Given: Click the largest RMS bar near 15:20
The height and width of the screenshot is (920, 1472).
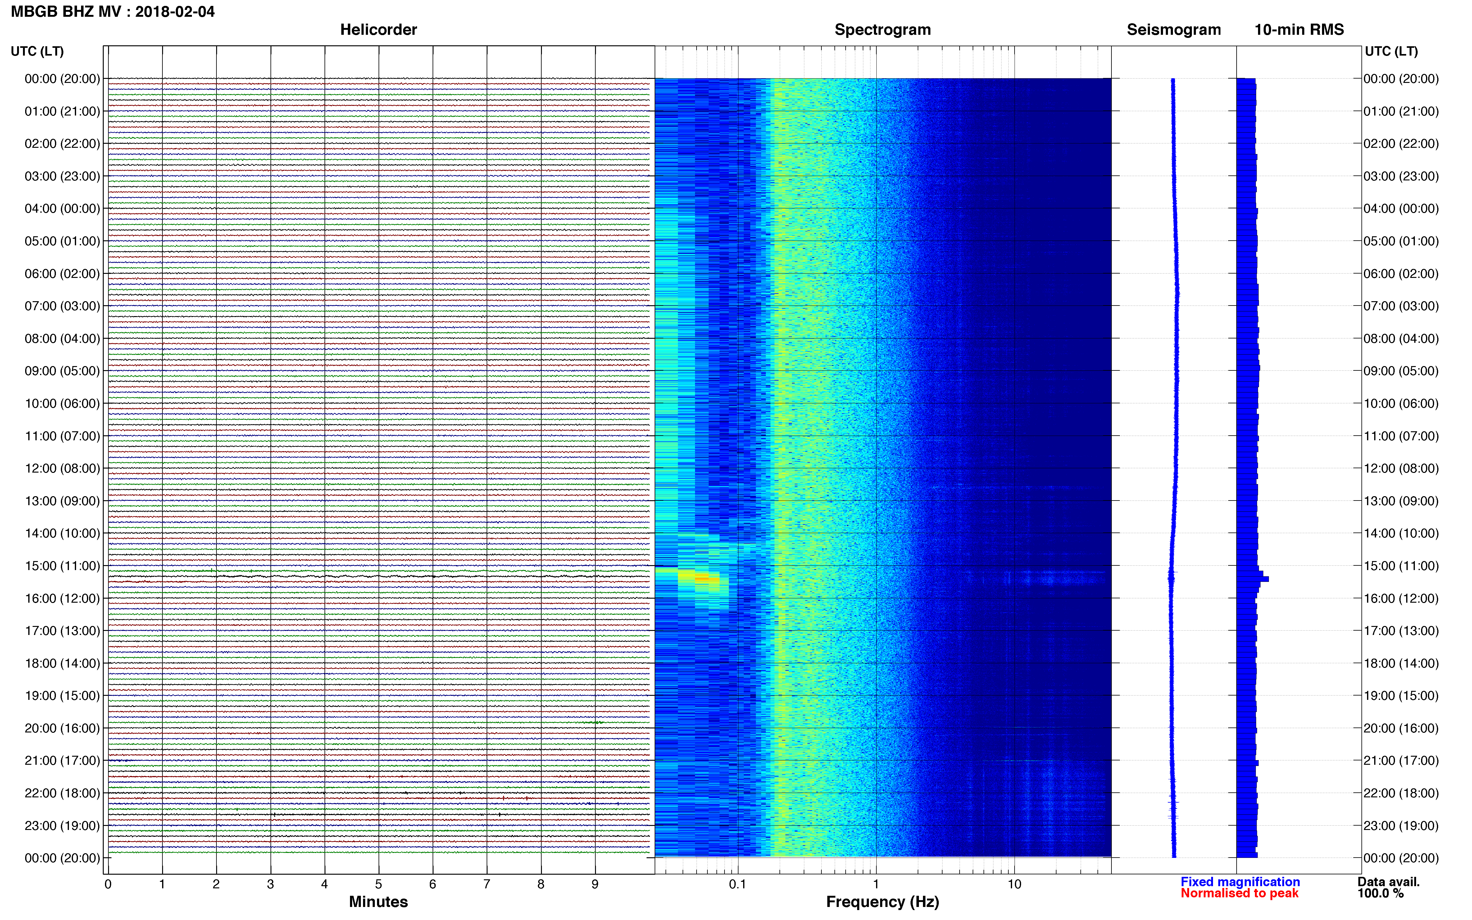Looking at the screenshot, I should [x=1253, y=579].
